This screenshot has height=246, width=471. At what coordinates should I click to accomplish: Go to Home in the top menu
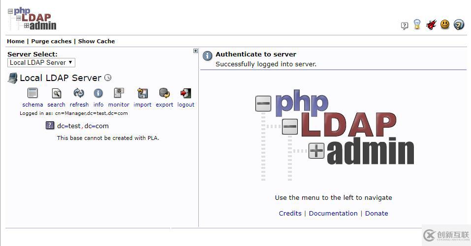pyautogui.click(x=16, y=41)
